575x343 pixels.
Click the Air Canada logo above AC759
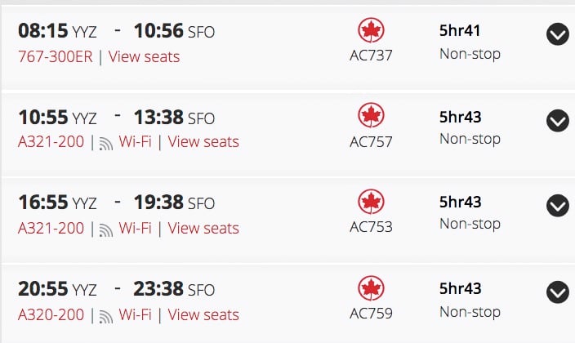tap(371, 288)
